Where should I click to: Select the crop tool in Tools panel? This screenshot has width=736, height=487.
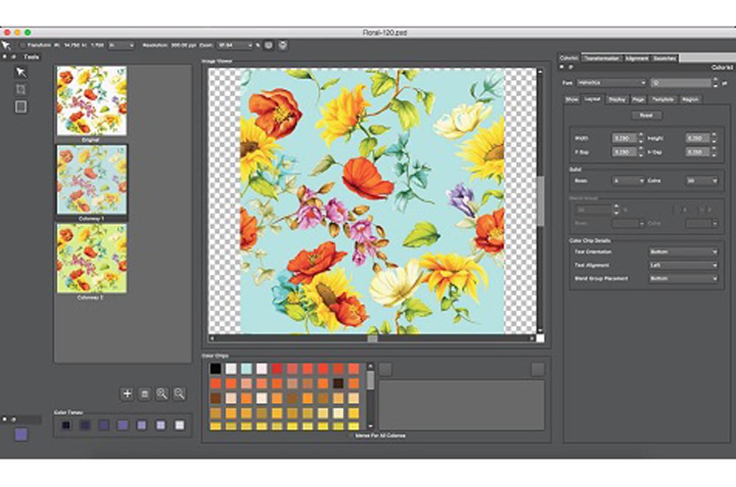point(21,89)
